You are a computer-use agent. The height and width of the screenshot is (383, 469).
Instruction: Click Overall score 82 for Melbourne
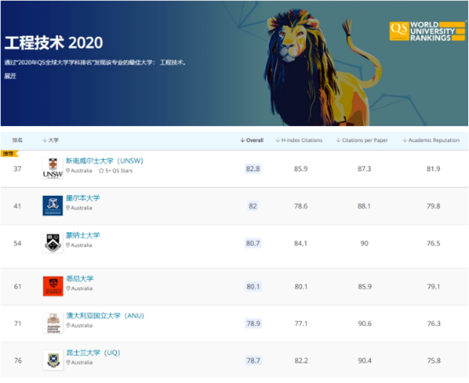pos(252,206)
